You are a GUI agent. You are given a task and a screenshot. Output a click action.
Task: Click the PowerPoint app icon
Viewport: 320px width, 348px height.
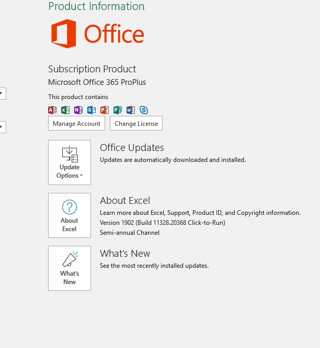(105, 110)
